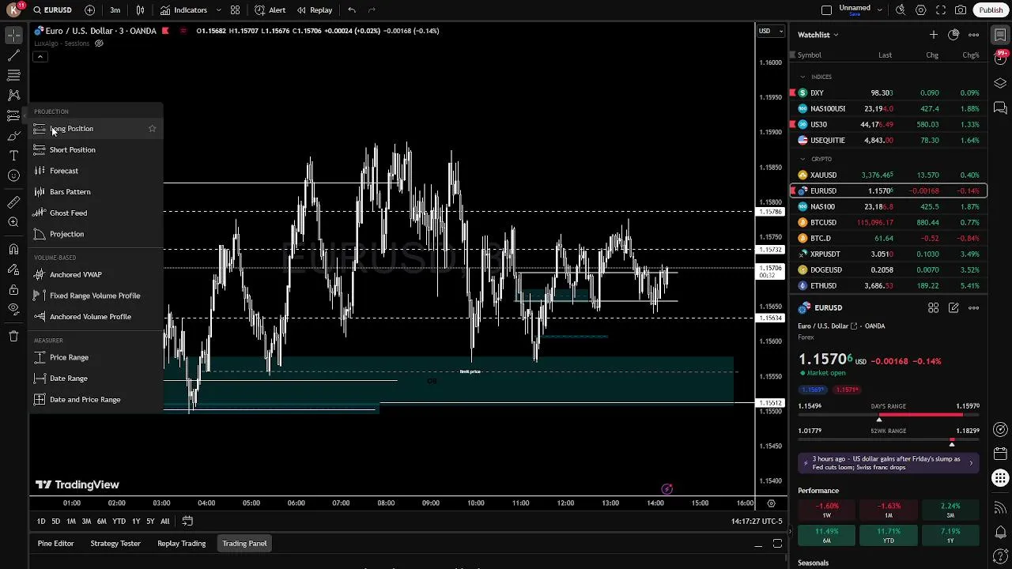The width and height of the screenshot is (1012, 569).
Task: Select the crosshair cursor tool
Action: pyautogui.click(x=13, y=36)
